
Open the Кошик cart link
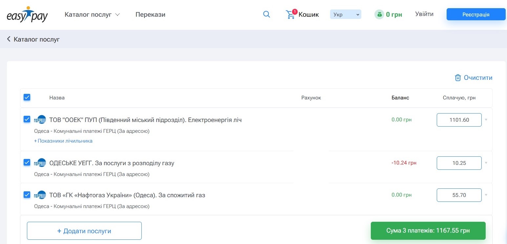click(x=309, y=15)
